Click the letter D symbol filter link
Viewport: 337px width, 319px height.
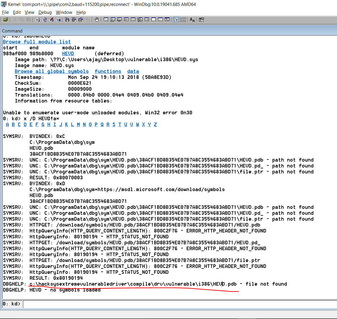coord(25,124)
